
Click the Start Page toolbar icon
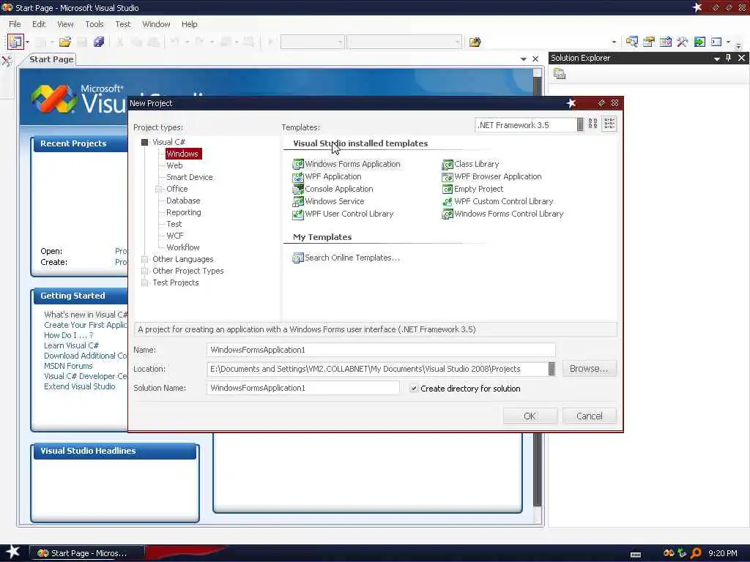pyautogui.click(x=699, y=42)
